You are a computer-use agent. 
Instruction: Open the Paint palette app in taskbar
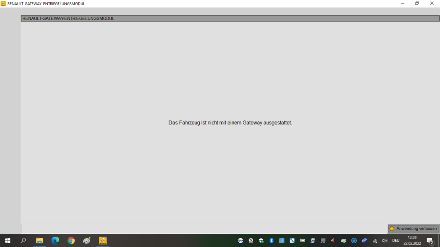point(87,241)
